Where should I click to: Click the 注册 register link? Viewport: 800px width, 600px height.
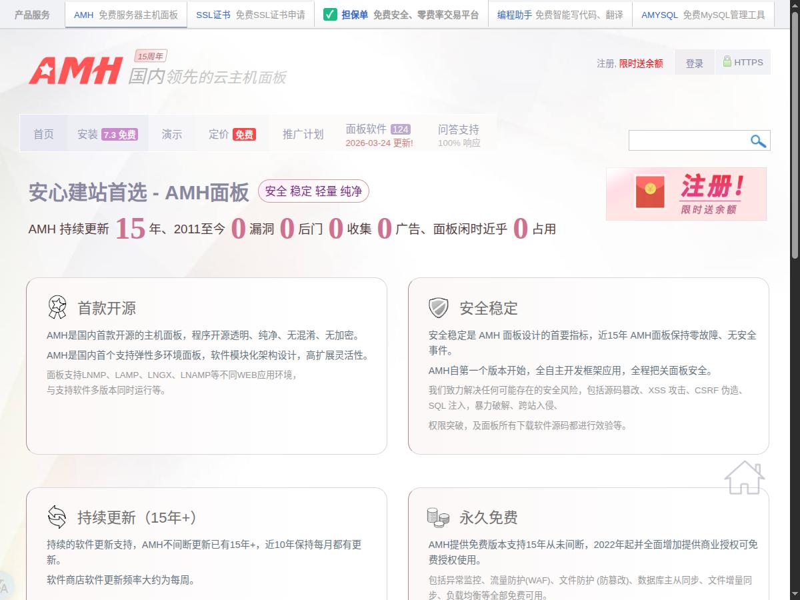[x=605, y=63]
